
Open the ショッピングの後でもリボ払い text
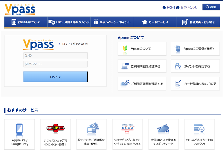tap(127, 142)
